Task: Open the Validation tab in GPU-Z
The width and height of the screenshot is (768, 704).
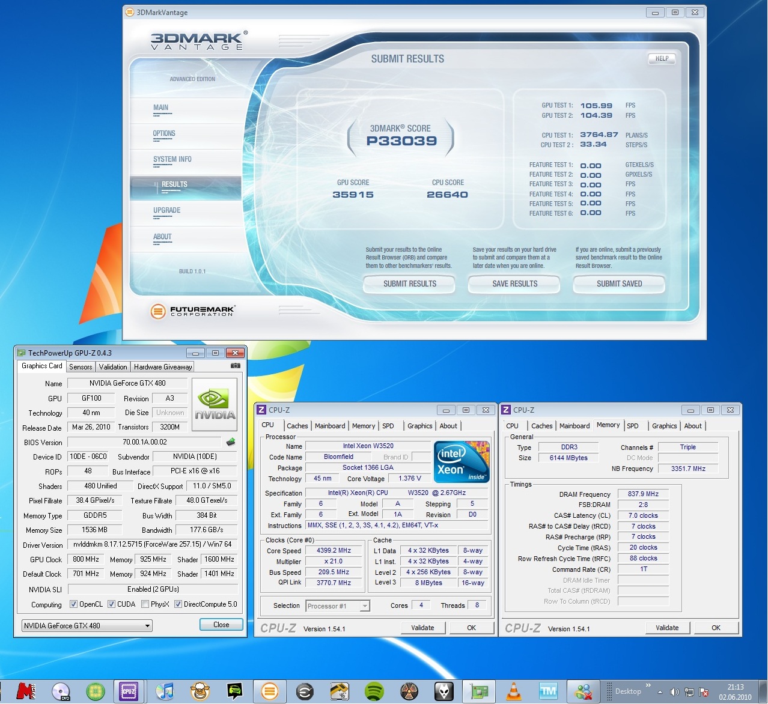Action: 113,367
